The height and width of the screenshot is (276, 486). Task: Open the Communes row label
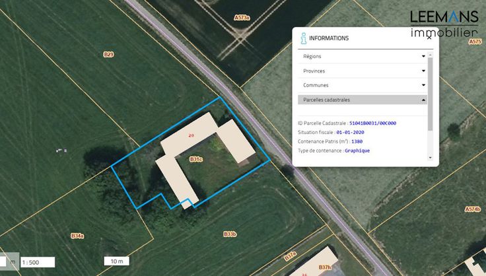click(316, 85)
